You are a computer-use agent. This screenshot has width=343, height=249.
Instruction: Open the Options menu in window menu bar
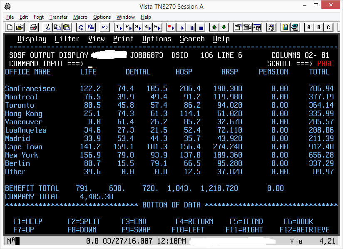click(102, 17)
